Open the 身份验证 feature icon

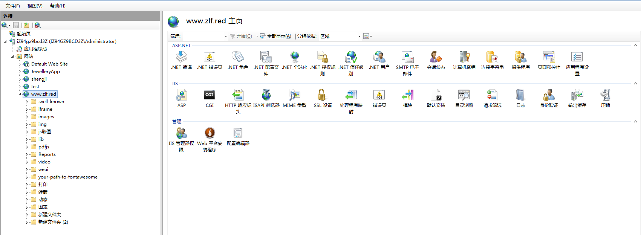549,95
